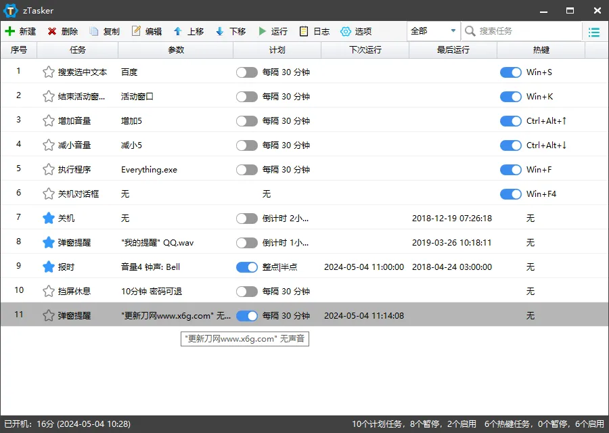Click the 新建 (New task) icon
Screen dimensions: 609x433
pos(20,31)
